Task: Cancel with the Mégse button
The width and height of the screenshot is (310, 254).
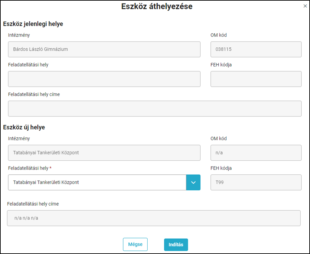Action: [135, 244]
